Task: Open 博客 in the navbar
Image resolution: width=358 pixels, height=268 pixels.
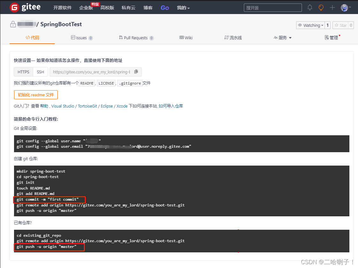Action: [148, 8]
